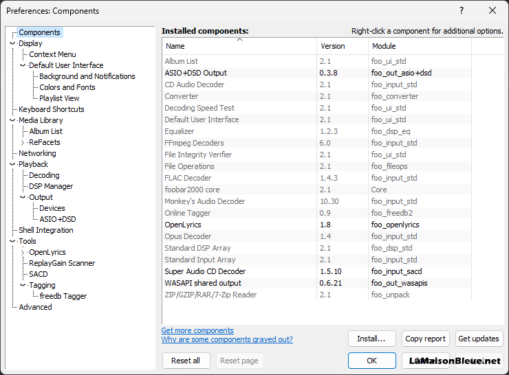
Task: Open the Decoding page
Action: [44, 175]
